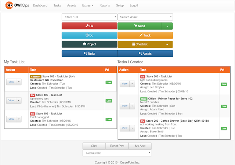Click Low priority badge for Restaurant QC Inspection
The height and width of the screenshot is (165, 235).
point(109,82)
